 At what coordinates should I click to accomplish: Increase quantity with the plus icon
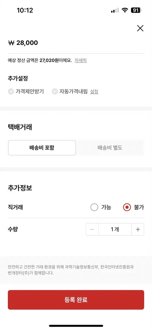[138, 229]
